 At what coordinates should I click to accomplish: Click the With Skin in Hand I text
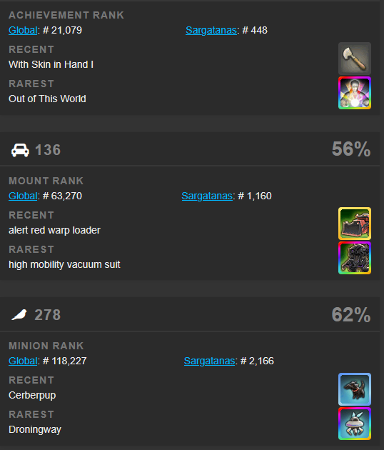click(51, 64)
